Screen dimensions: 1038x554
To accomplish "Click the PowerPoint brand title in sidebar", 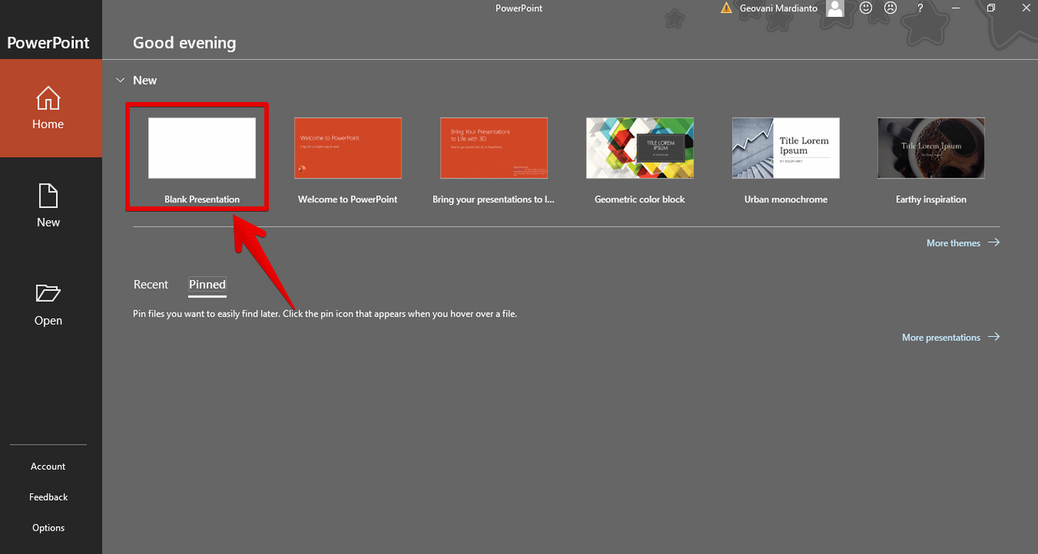I will (49, 43).
